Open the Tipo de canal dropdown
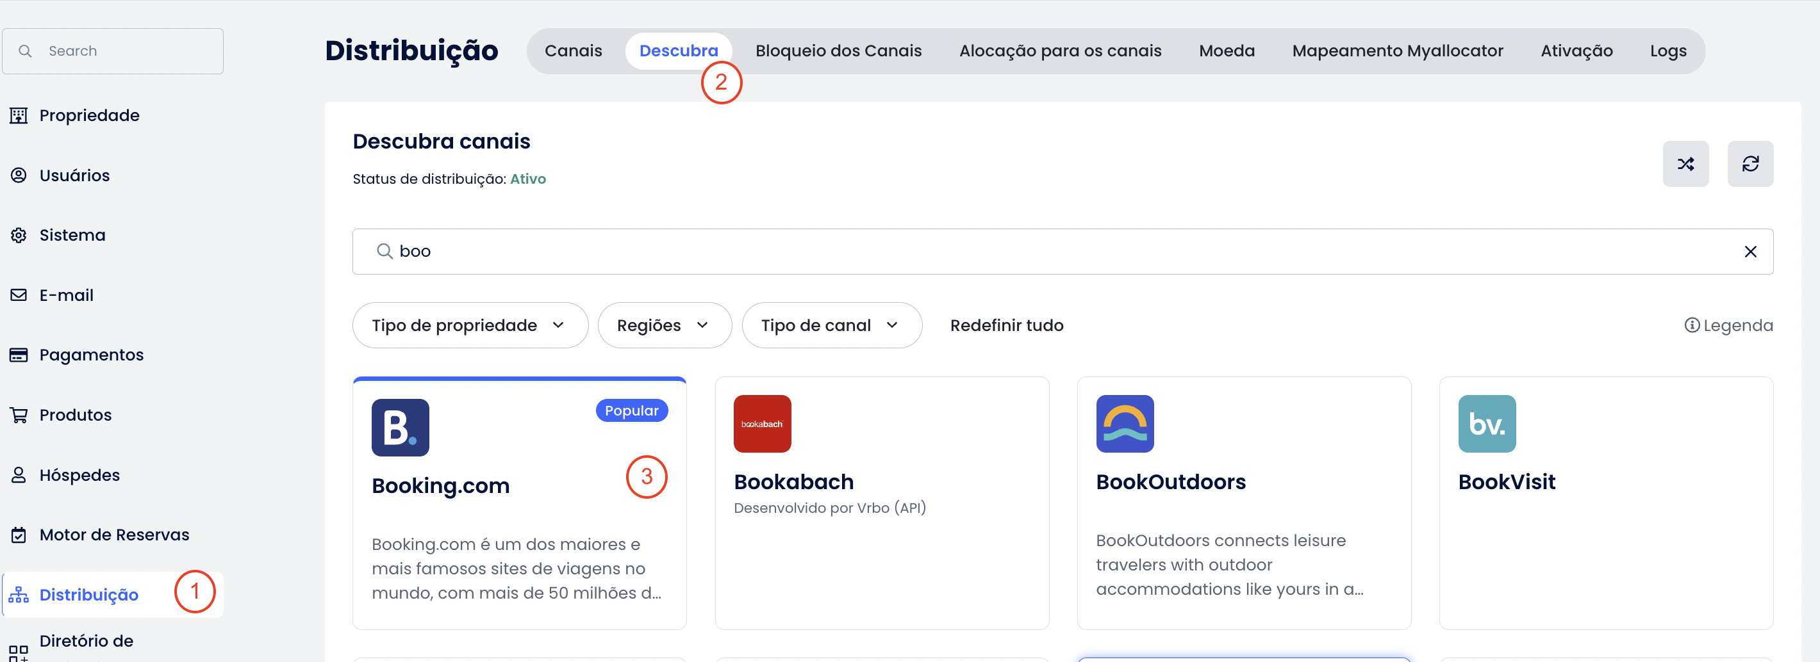 (x=832, y=325)
